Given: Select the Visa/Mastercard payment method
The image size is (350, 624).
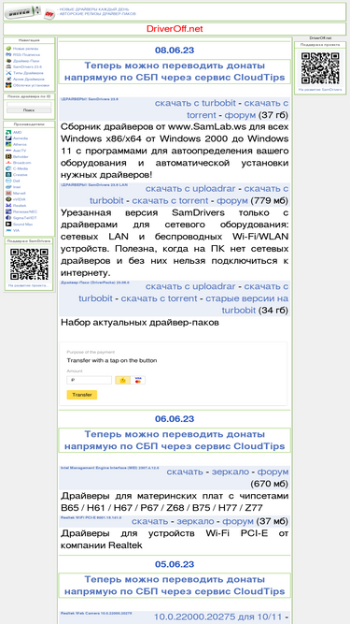Looking at the screenshot, I should [x=138, y=380].
